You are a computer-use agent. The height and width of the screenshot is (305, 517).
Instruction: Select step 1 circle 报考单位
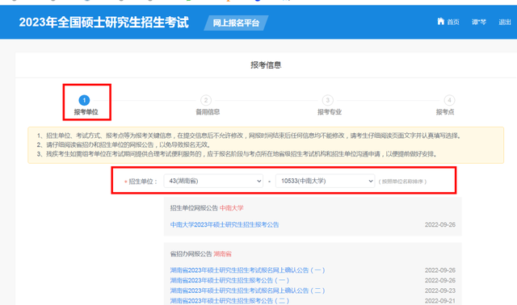(x=84, y=100)
